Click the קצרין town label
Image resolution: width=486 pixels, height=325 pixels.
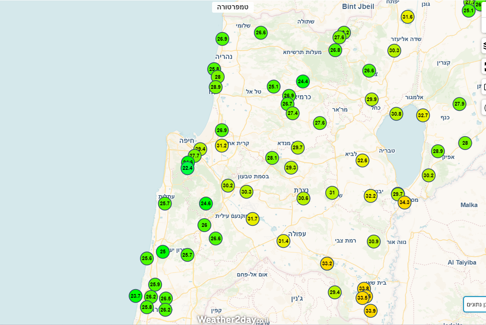coord(444,63)
